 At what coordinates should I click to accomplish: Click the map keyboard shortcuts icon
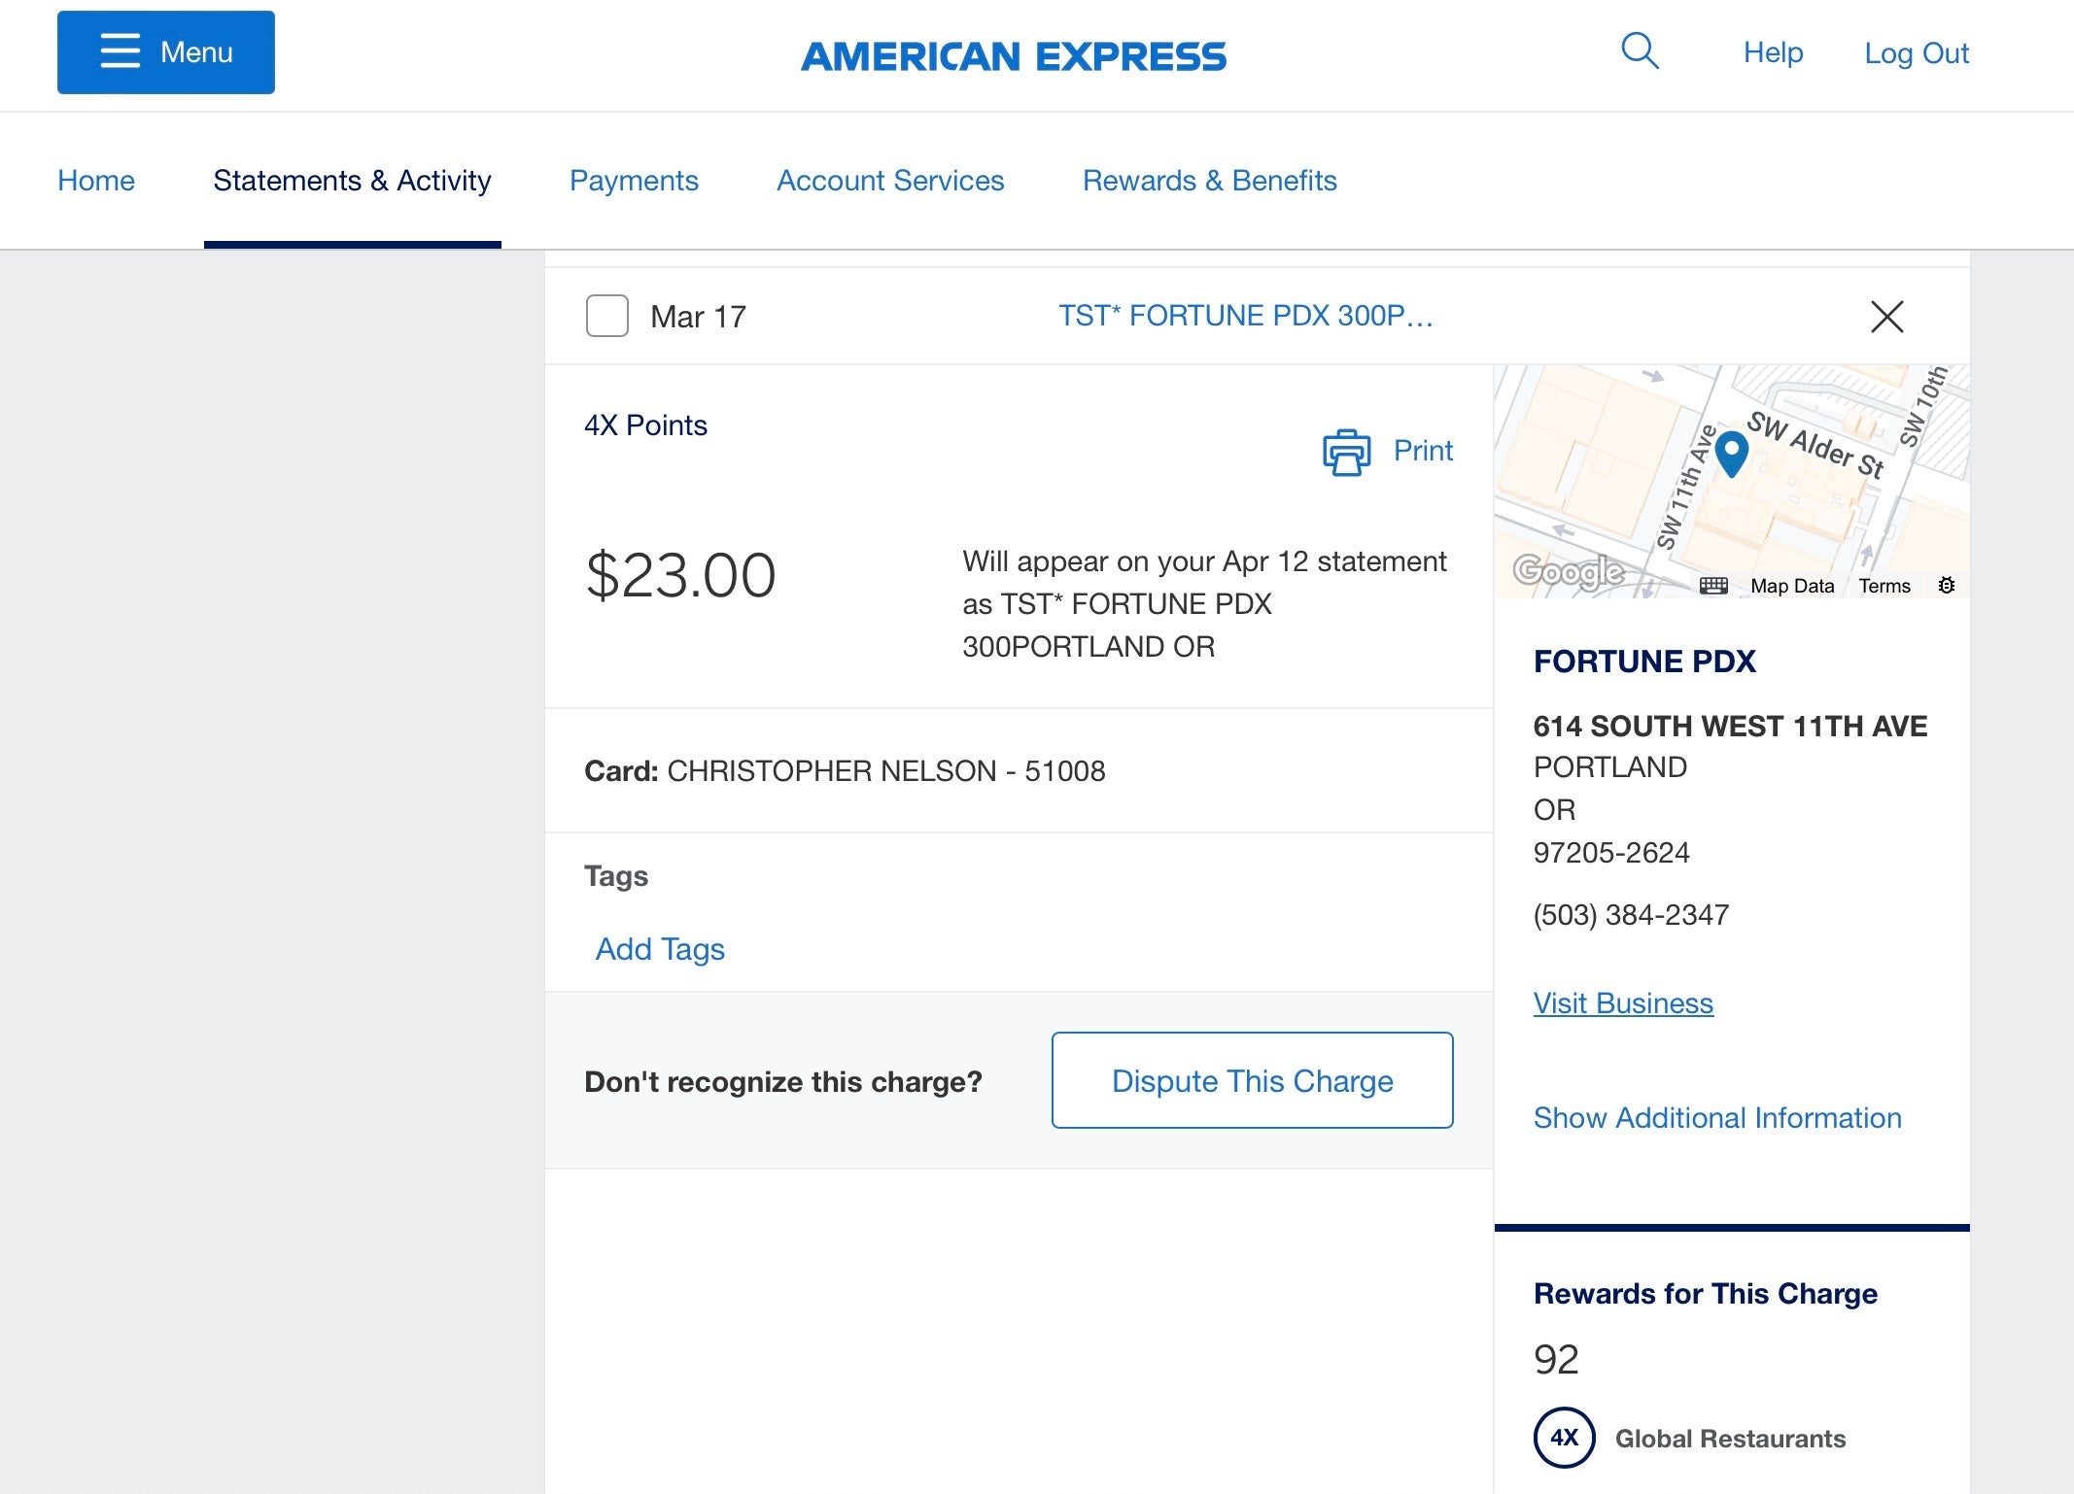click(x=1713, y=586)
